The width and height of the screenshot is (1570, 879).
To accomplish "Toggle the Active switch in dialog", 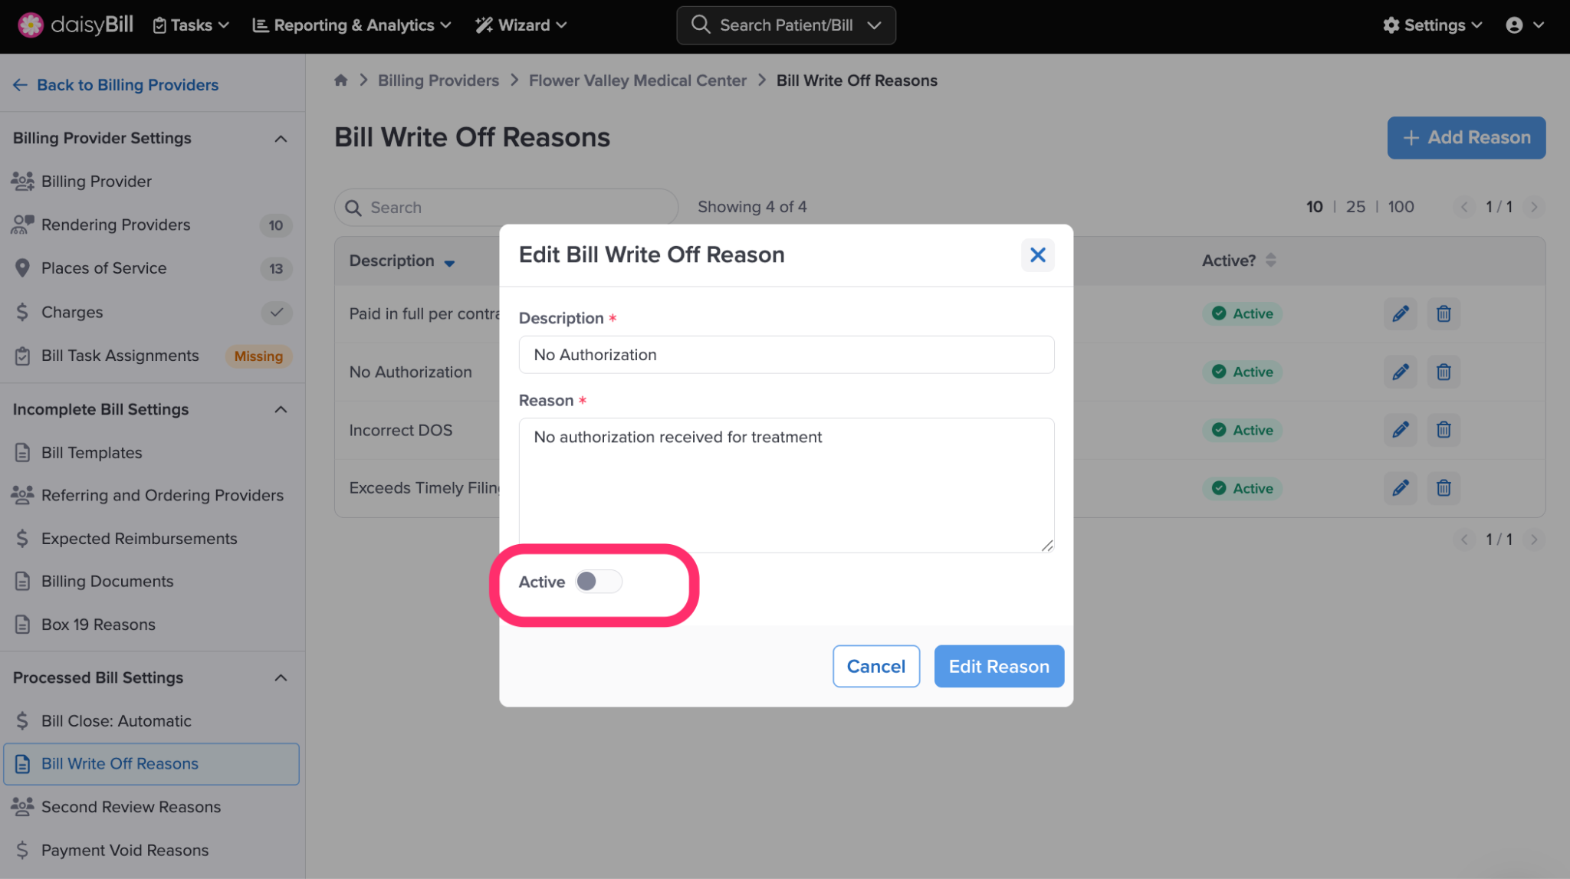I will tap(598, 582).
